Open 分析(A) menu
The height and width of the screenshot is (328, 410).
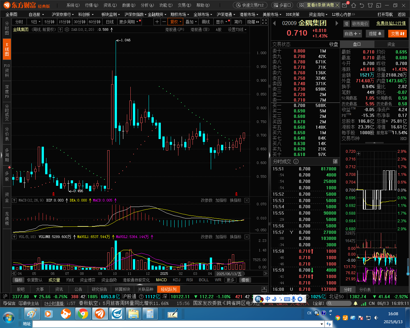147,5
